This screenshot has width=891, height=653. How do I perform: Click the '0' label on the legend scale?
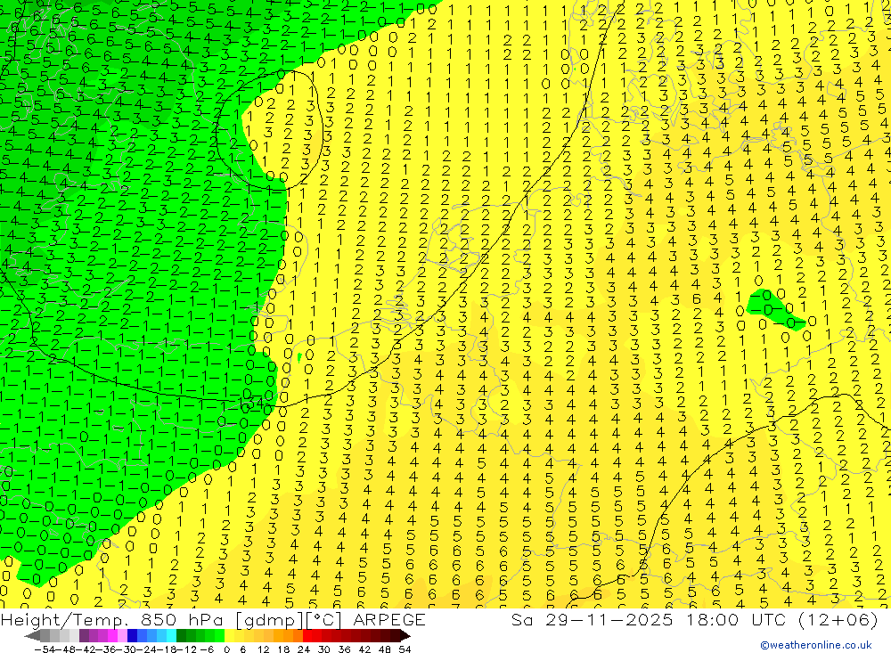226,649
